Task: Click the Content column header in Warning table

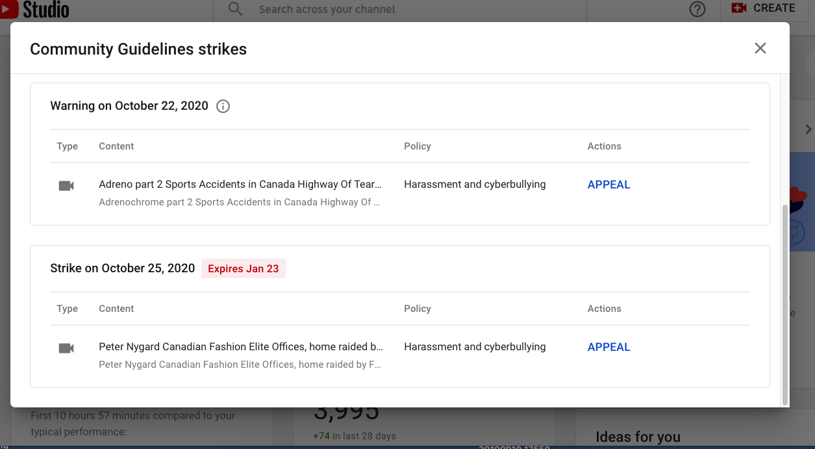Action: (x=116, y=146)
